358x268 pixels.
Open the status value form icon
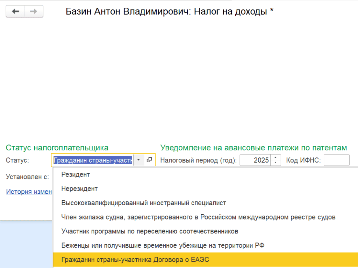point(149,160)
